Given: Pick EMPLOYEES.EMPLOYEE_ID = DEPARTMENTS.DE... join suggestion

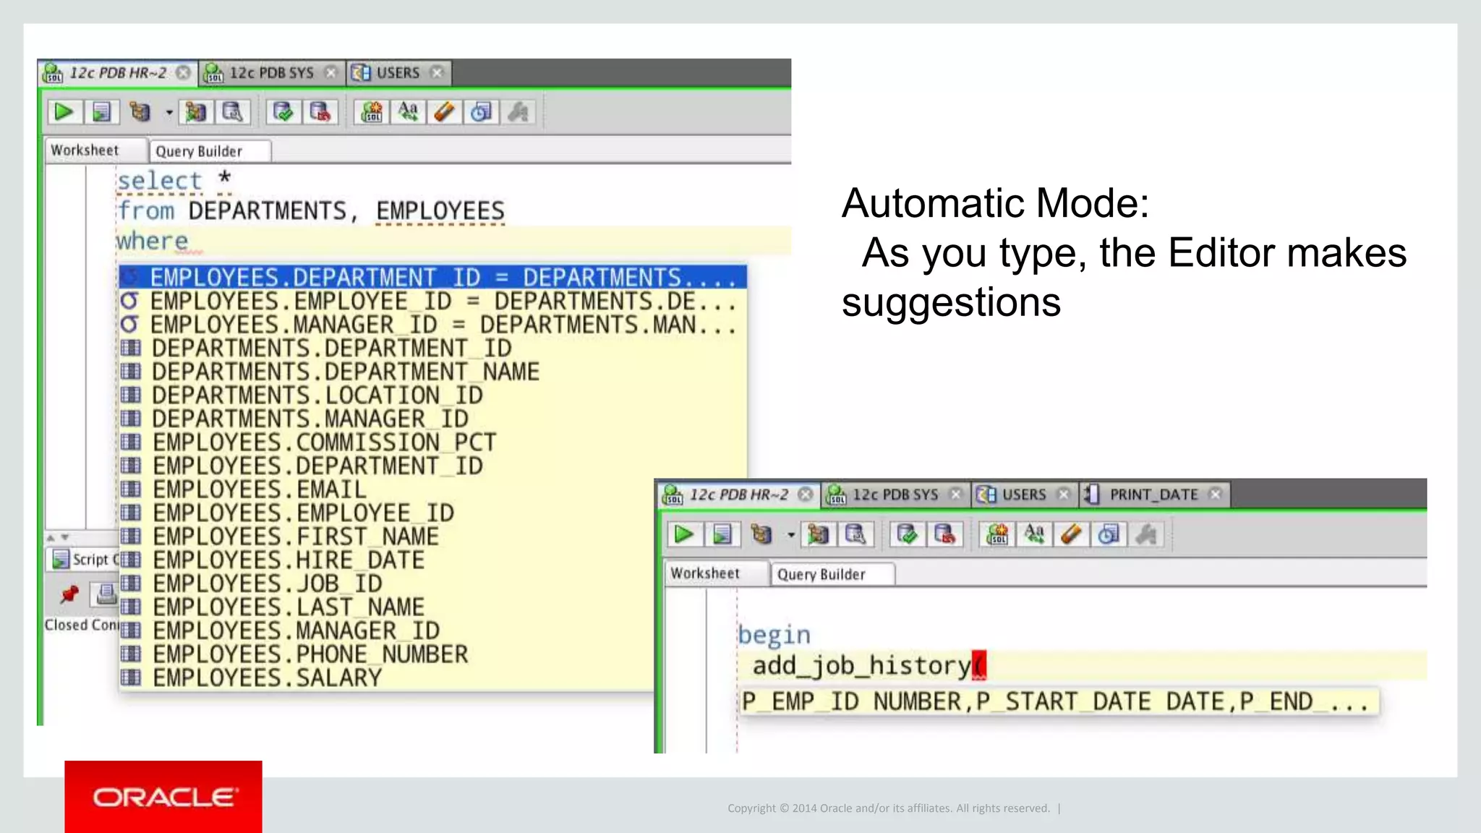Looking at the screenshot, I should point(432,301).
